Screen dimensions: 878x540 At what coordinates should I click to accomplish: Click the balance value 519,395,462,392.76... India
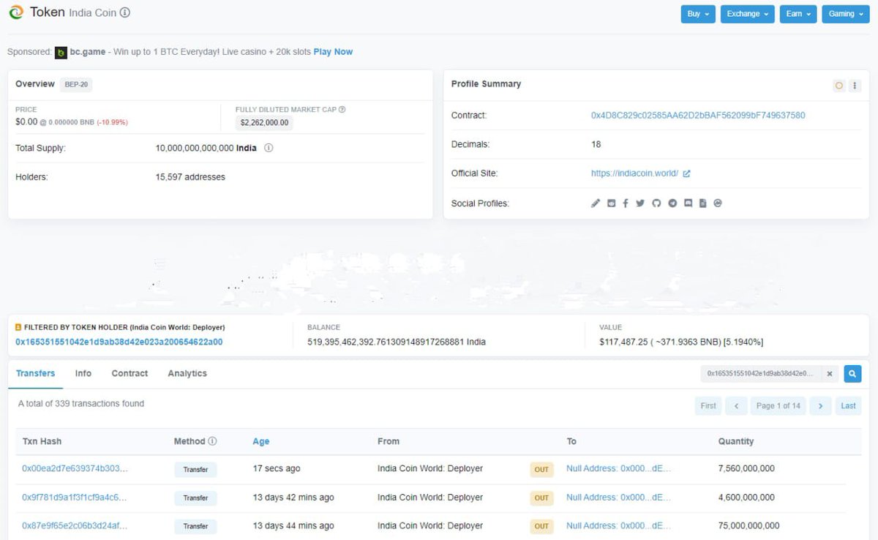(397, 342)
